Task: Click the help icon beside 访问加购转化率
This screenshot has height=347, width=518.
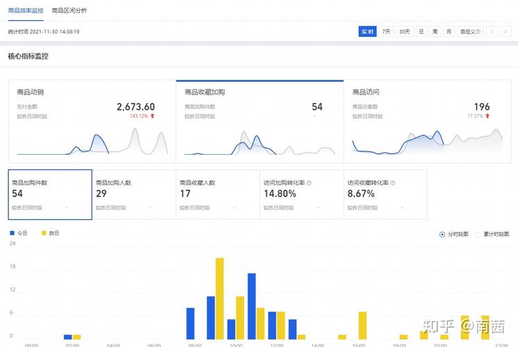Action: pos(309,183)
